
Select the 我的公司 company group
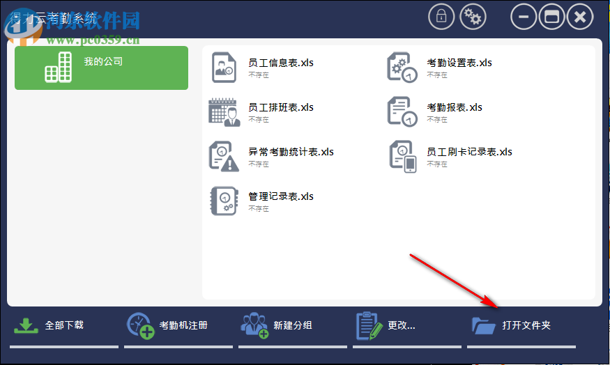[x=101, y=68]
